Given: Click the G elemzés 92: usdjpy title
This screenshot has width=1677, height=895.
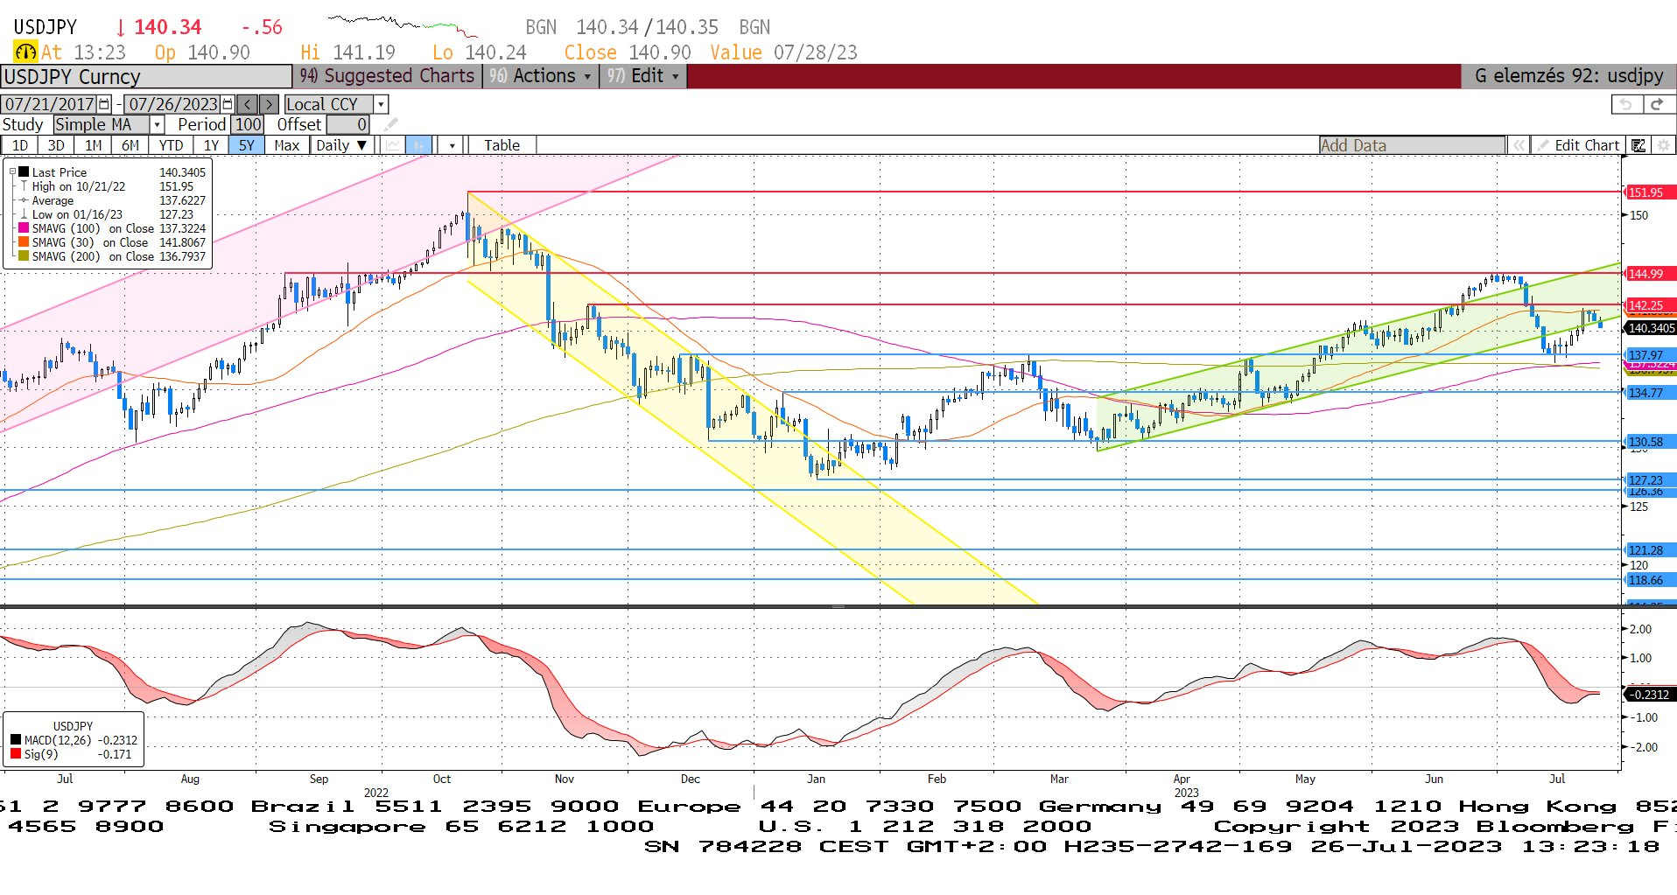Looking at the screenshot, I should coord(1568,76).
